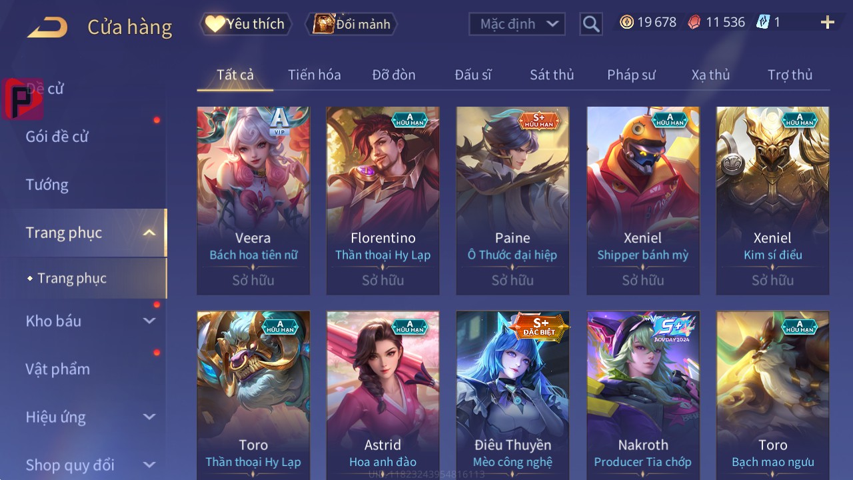Screen dimensions: 853x480
Task: Select the Tiến hóa tab
Action: [314, 75]
